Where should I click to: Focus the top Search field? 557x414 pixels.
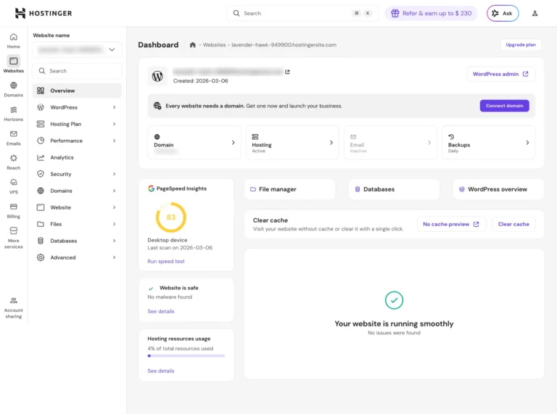[302, 13]
